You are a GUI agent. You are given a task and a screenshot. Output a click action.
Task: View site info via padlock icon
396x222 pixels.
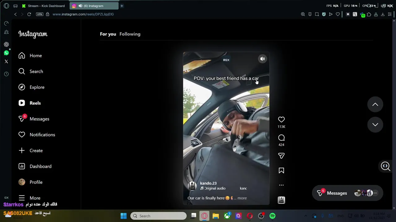click(47, 14)
